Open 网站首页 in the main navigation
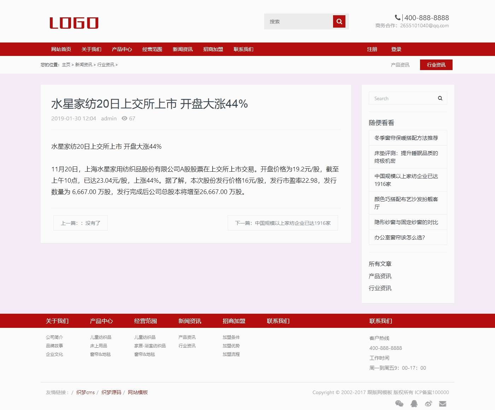The width and height of the screenshot is (495, 410). [61, 49]
